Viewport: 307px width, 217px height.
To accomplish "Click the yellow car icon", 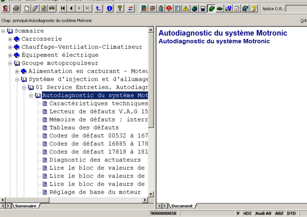I will [52, 9].
